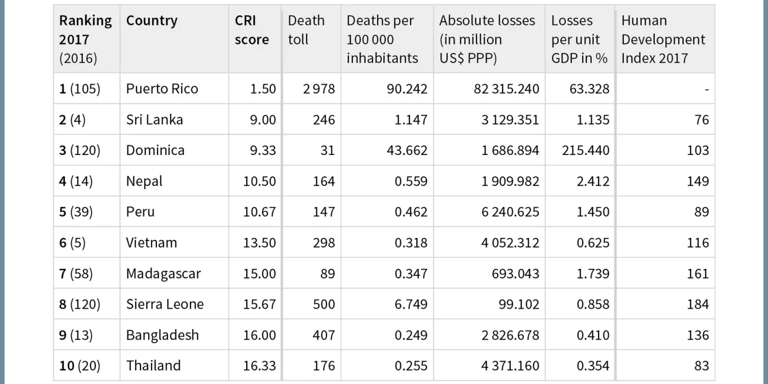Image resolution: width=768 pixels, height=384 pixels.
Task: Click the Country column header
Action: point(152,21)
